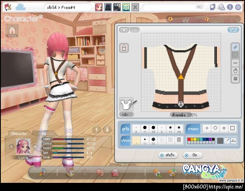The width and height of the screenshot is (245, 191).
Task: Click the exclamation notice icon
Action: pyautogui.click(x=230, y=7)
